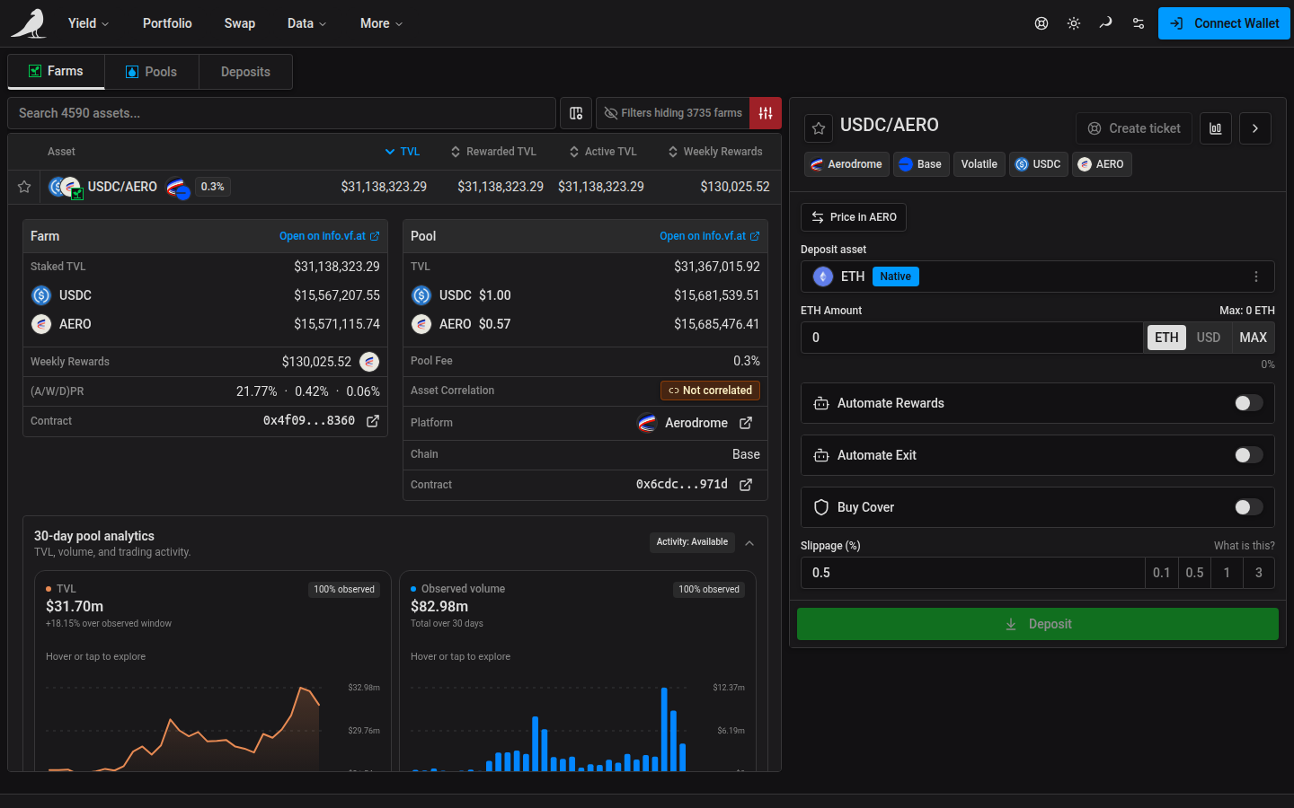Click the MAX amount button
This screenshot has width=1294, height=808.
click(x=1253, y=338)
